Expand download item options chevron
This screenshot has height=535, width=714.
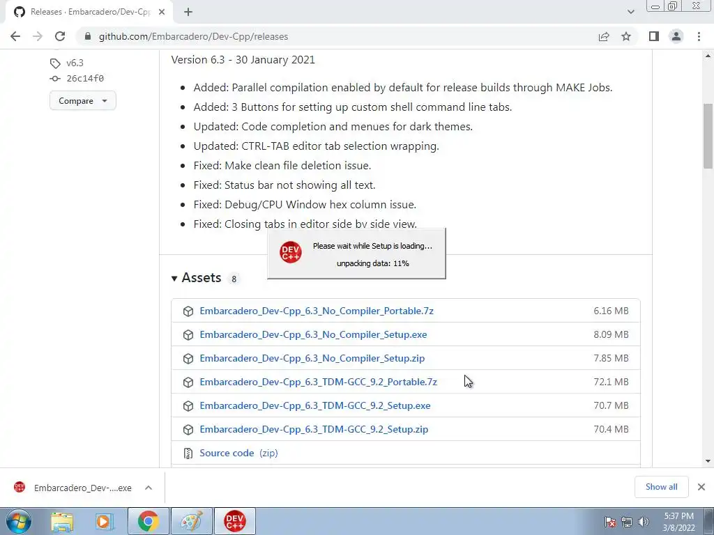[149, 488]
